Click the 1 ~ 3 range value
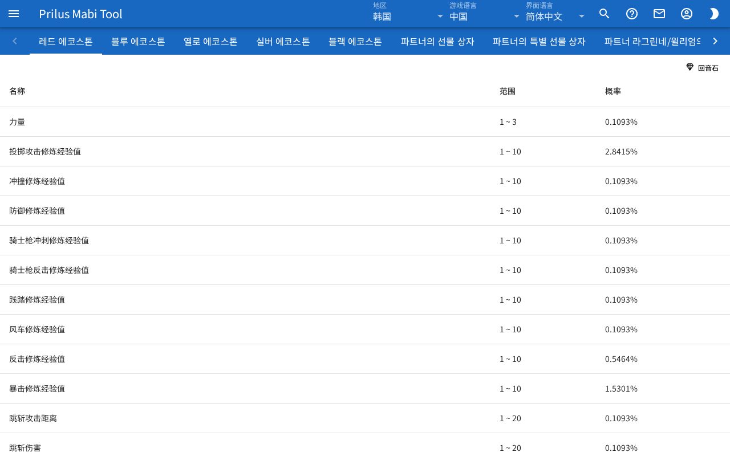This screenshot has width=730, height=456. (508, 122)
